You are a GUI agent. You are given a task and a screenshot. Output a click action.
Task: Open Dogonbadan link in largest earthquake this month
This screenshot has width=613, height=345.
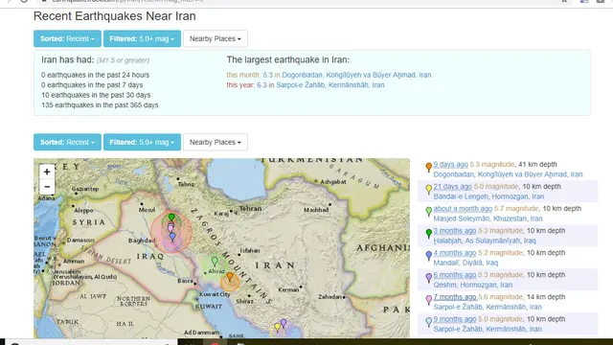click(x=356, y=75)
